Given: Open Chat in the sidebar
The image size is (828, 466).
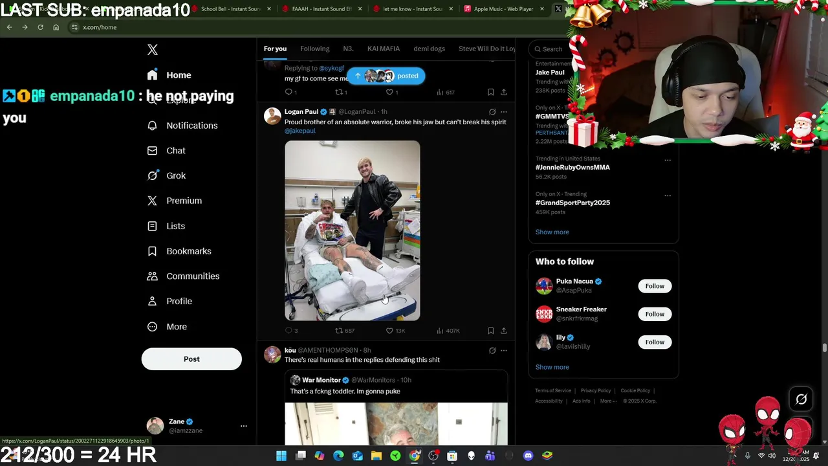Looking at the screenshot, I should [x=166, y=151].
